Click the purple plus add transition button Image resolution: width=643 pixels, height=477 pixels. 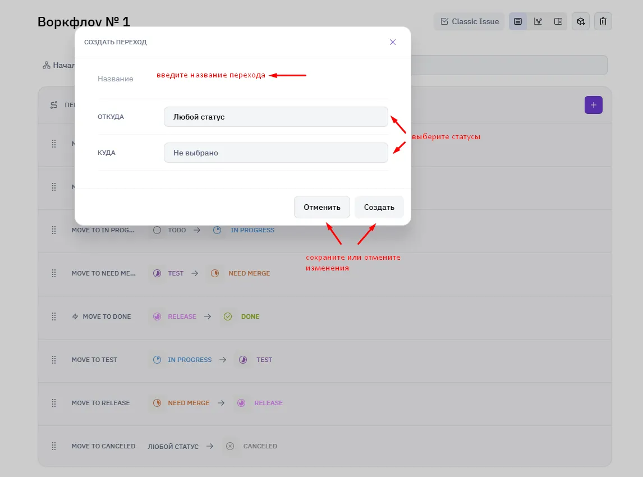pos(594,105)
